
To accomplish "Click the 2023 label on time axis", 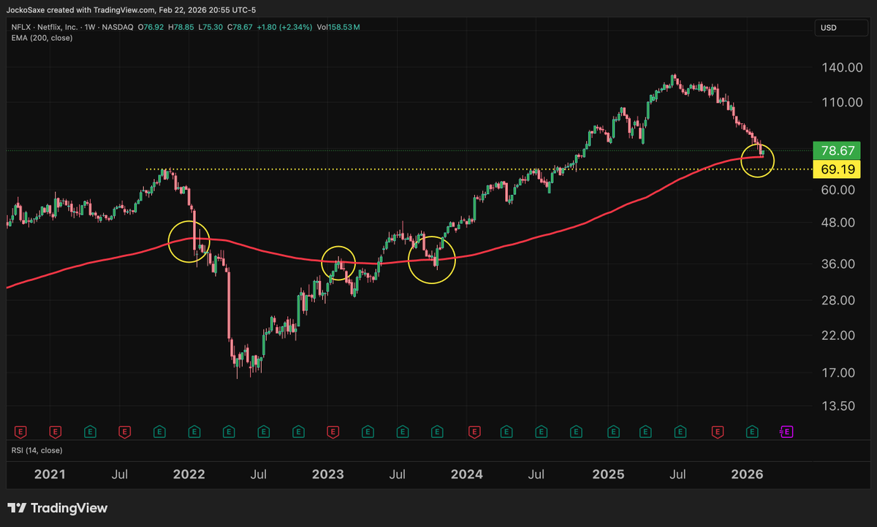I will pyautogui.click(x=328, y=474).
